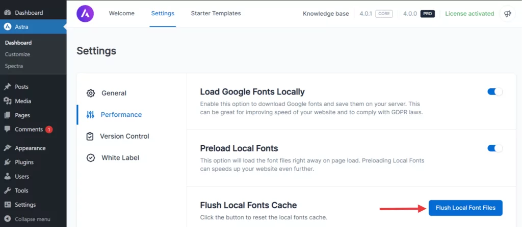522x227 pixels.
Task: Click the Performance sliders icon
Action: pos(90,115)
